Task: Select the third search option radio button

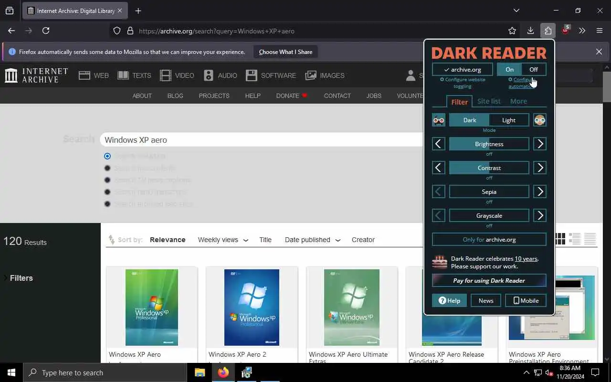Action: (x=107, y=180)
